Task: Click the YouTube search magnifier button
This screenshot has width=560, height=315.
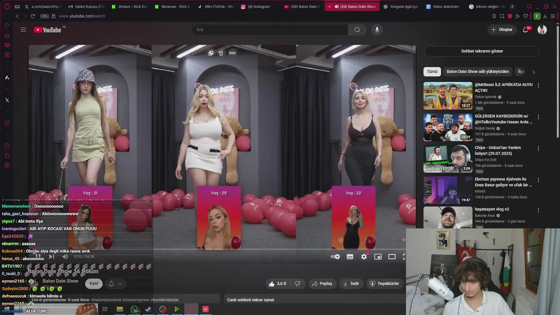Action: 357,30
